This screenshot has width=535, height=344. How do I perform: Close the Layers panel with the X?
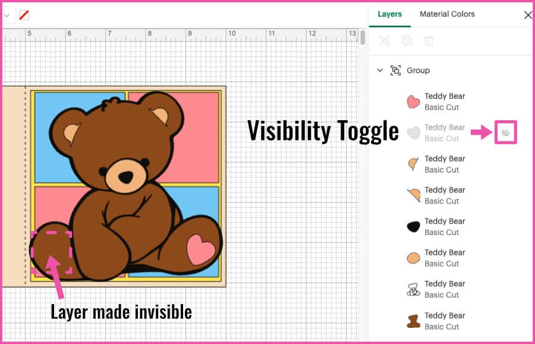tap(528, 15)
